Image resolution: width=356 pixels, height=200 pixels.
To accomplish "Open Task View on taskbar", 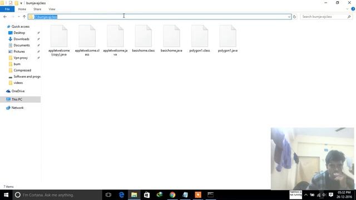I will pyautogui.click(x=108, y=195).
